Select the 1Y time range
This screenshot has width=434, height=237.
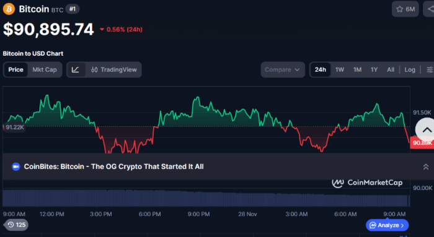374,69
